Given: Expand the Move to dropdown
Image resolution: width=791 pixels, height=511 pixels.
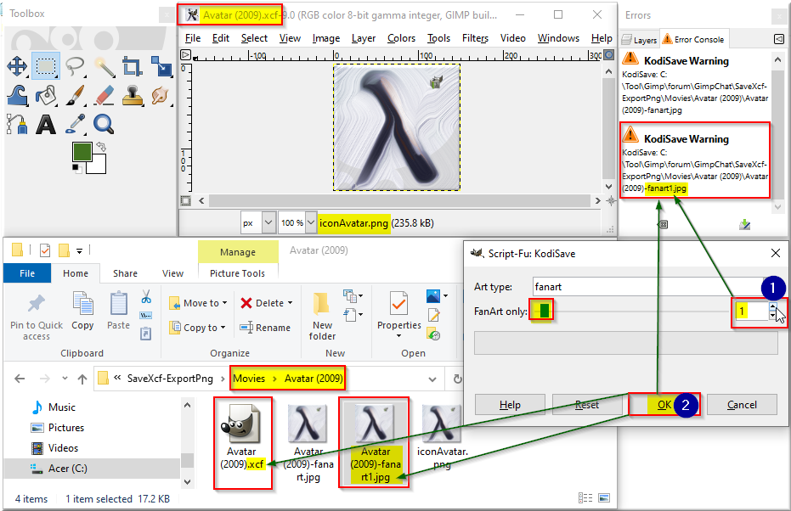Looking at the screenshot, I should (x=198, y=303).
